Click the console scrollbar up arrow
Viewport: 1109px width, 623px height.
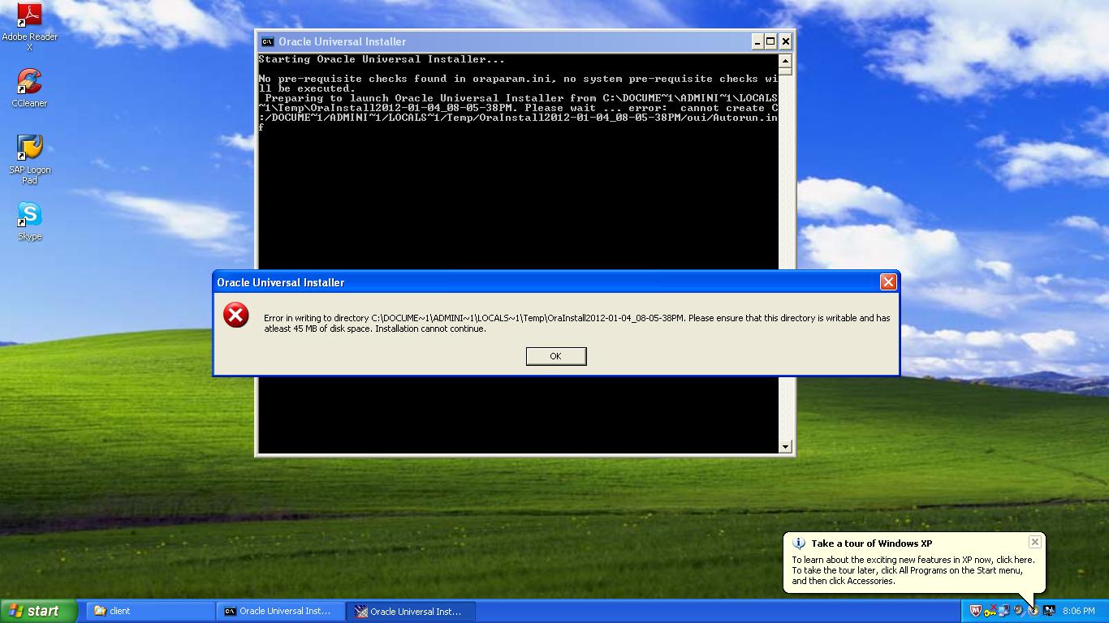pyautogui.click(x=785, y=61)
